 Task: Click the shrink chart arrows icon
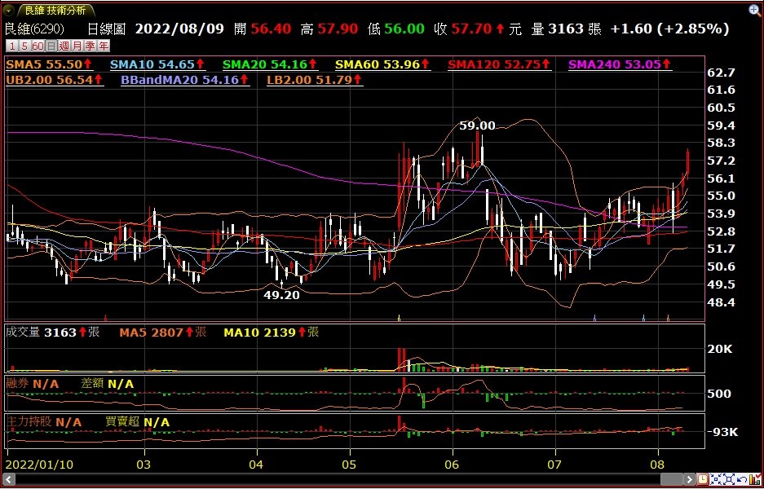click(716, 479)
